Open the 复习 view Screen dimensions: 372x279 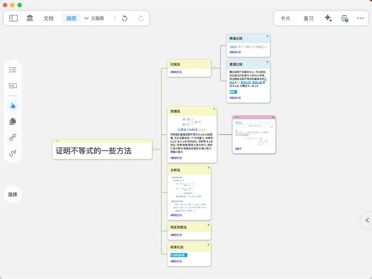(308, 18)
